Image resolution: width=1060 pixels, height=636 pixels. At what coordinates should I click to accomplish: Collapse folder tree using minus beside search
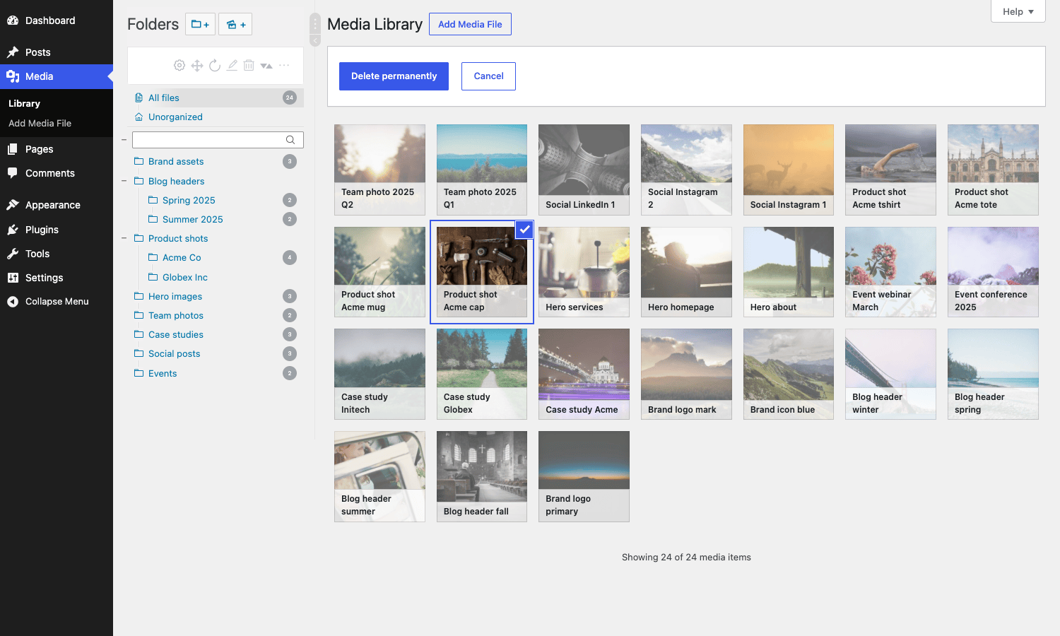[124, 140]
